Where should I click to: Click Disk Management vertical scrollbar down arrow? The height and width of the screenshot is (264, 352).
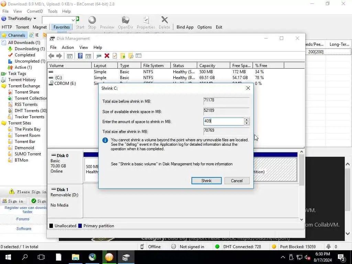pyautogui.click(x=302, y=220)
